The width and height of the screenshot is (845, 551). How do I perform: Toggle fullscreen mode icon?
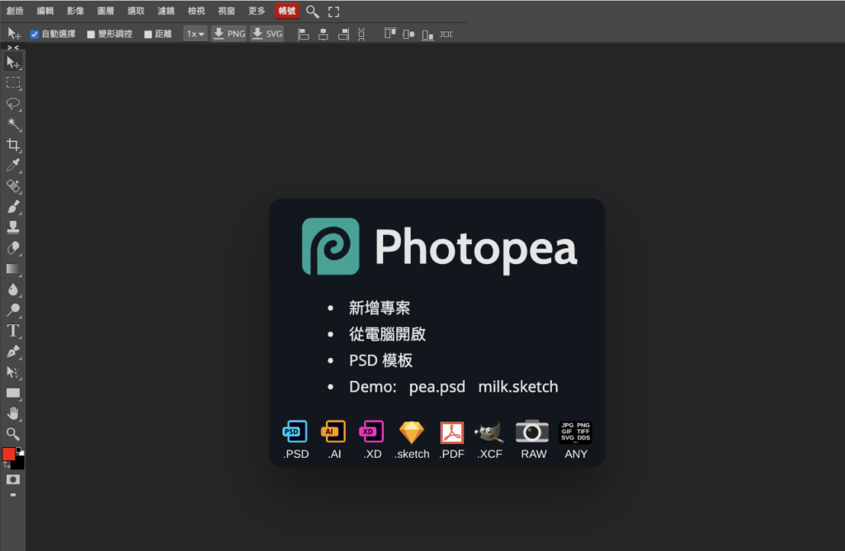[333, 12]
